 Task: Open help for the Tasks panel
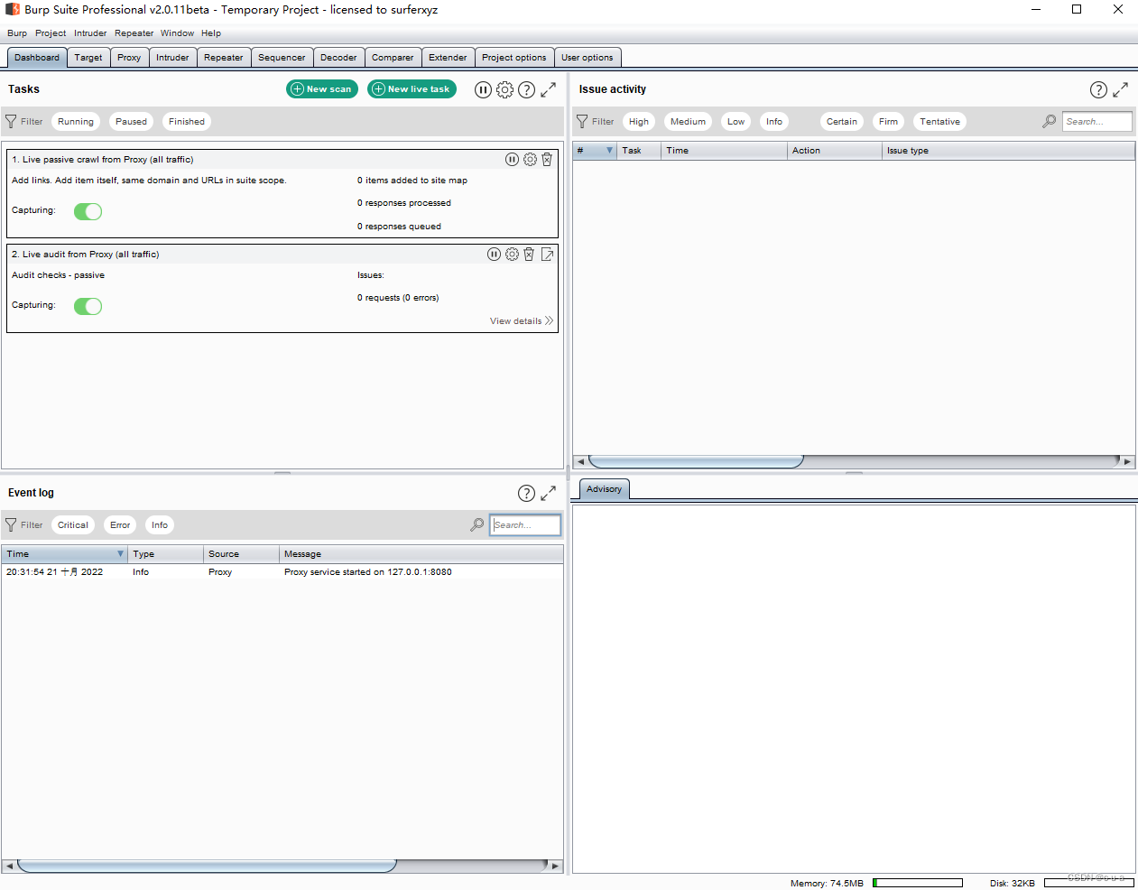[526, 89]
